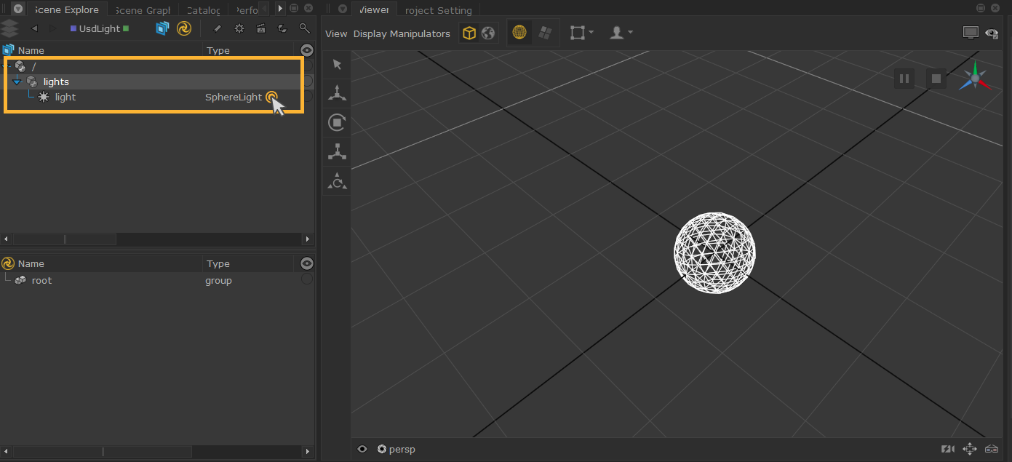Toggle the eye checkbox icon at Viewer top-right

pos(991,33)
